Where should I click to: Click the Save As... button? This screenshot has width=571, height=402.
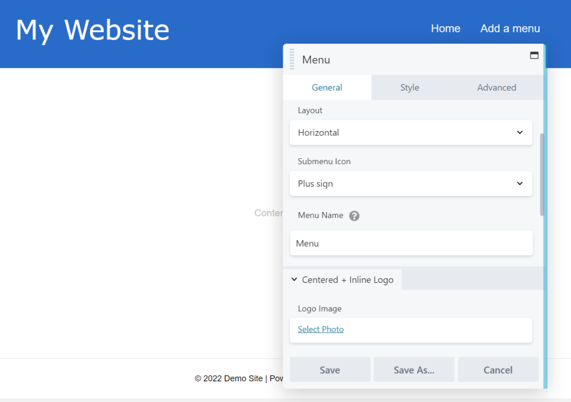414,369
